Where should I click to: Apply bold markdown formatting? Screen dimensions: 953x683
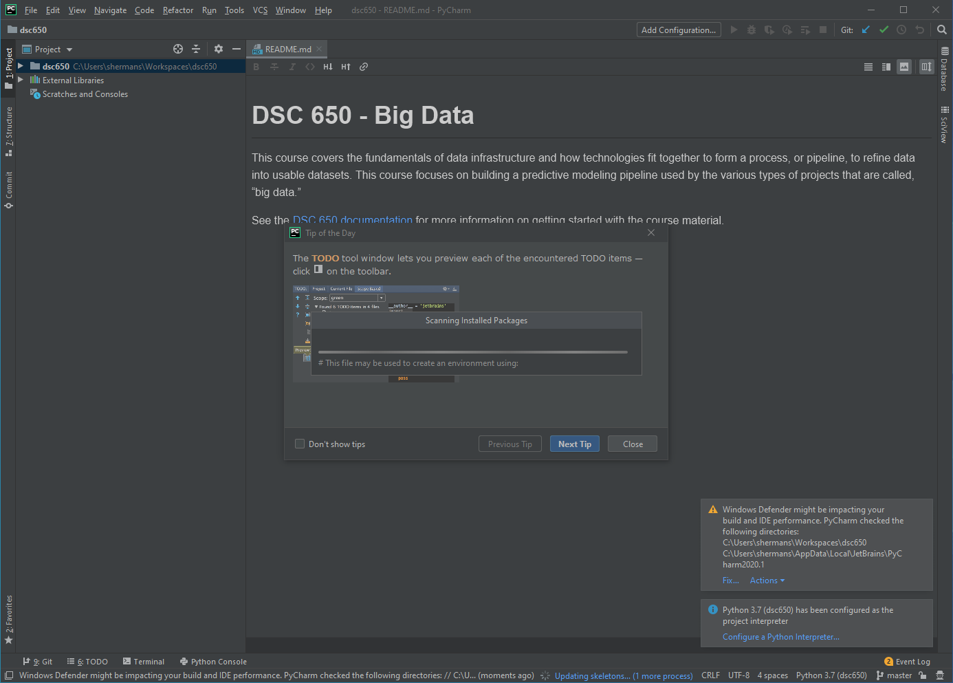[256, 67]
